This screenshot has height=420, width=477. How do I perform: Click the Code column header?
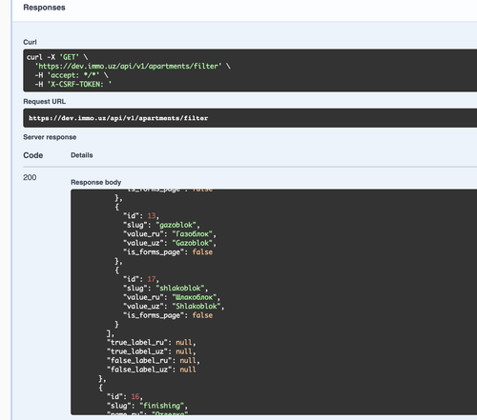click(33, 155)
